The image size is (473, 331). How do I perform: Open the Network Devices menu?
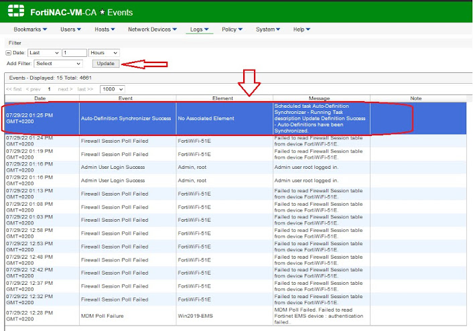[x=152, y=29]
